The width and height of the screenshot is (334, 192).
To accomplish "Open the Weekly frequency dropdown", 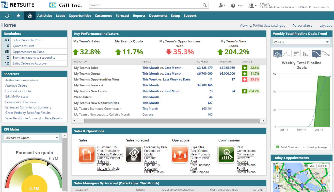I will click(301, 42).
